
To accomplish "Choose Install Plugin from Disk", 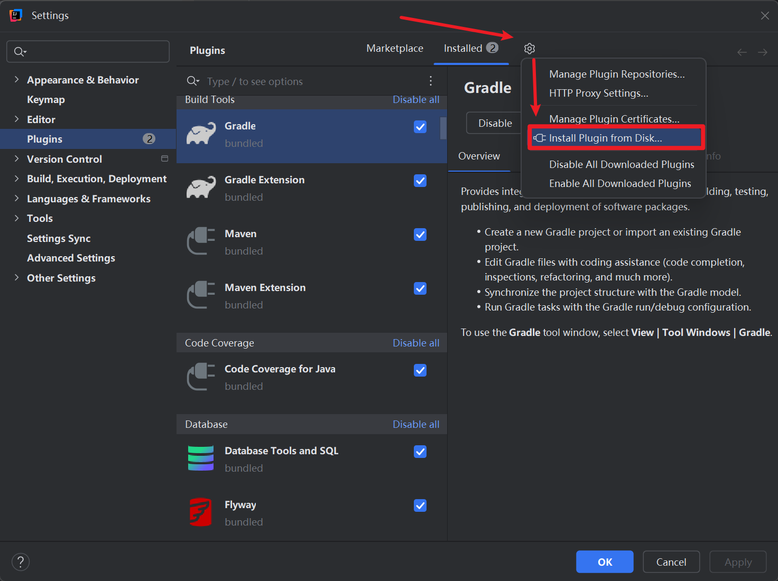I will point(615,138).
